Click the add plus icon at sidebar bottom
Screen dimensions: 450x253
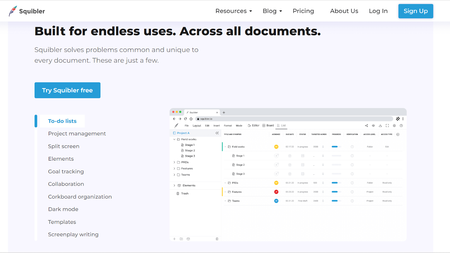point(174,239)
